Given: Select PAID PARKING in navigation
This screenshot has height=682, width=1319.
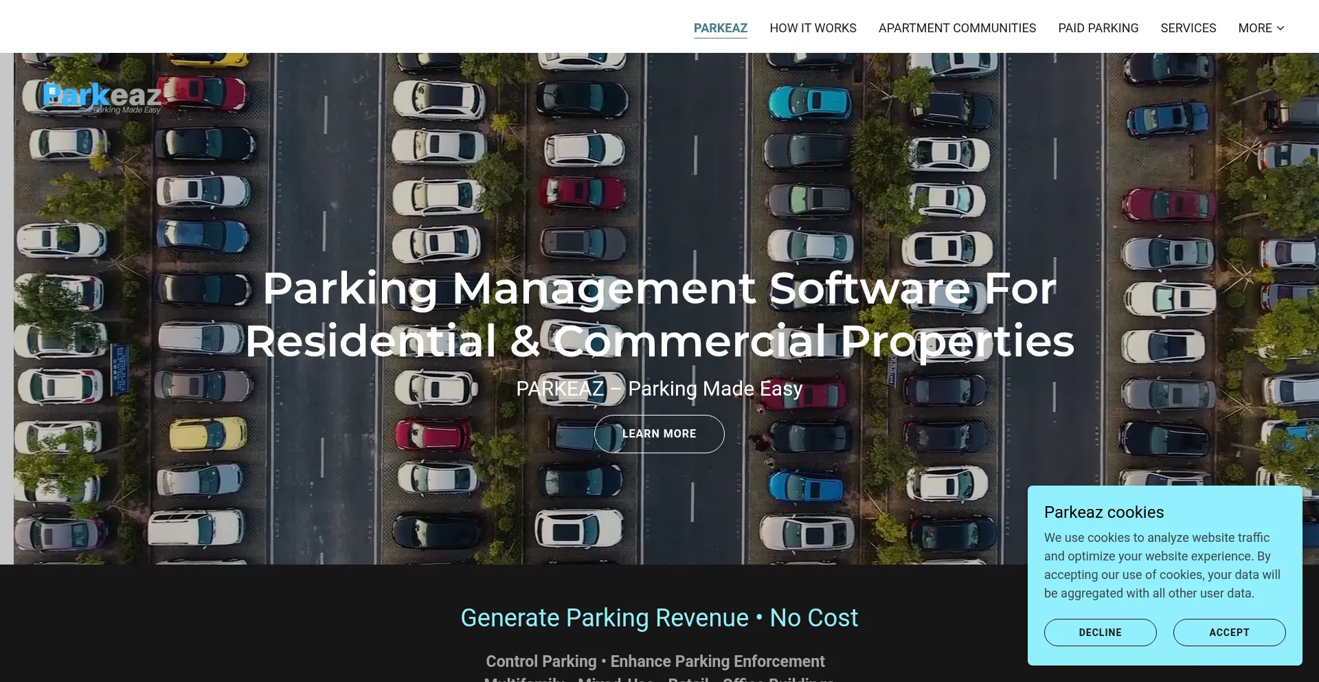Looking at the screenshot, I should click(x=1098, y=28).
